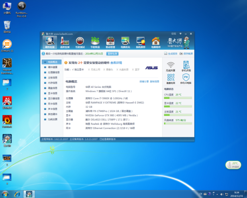Switch to 显卡信息 sidebar item
Image resolution: width=247 pixels, height=198 pixels.
53,93
